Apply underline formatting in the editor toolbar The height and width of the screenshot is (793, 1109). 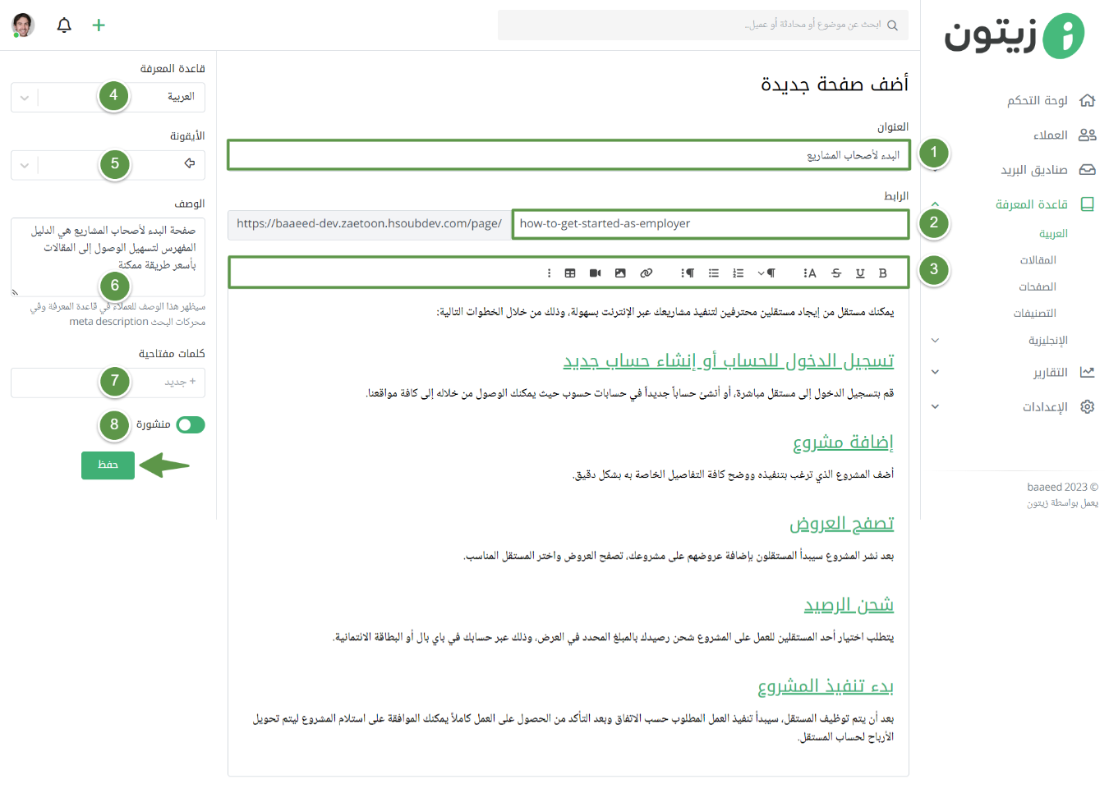click(x=860, y=273)
